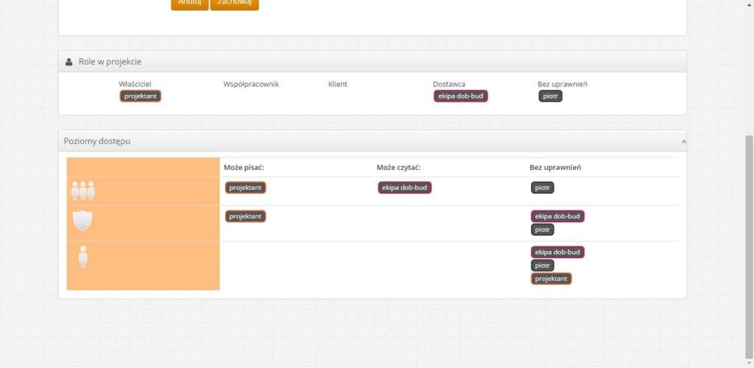This screenshot has height=368, width=754.
Task: Select projektant tag in group row Może pisać
Action: point(245,188)
